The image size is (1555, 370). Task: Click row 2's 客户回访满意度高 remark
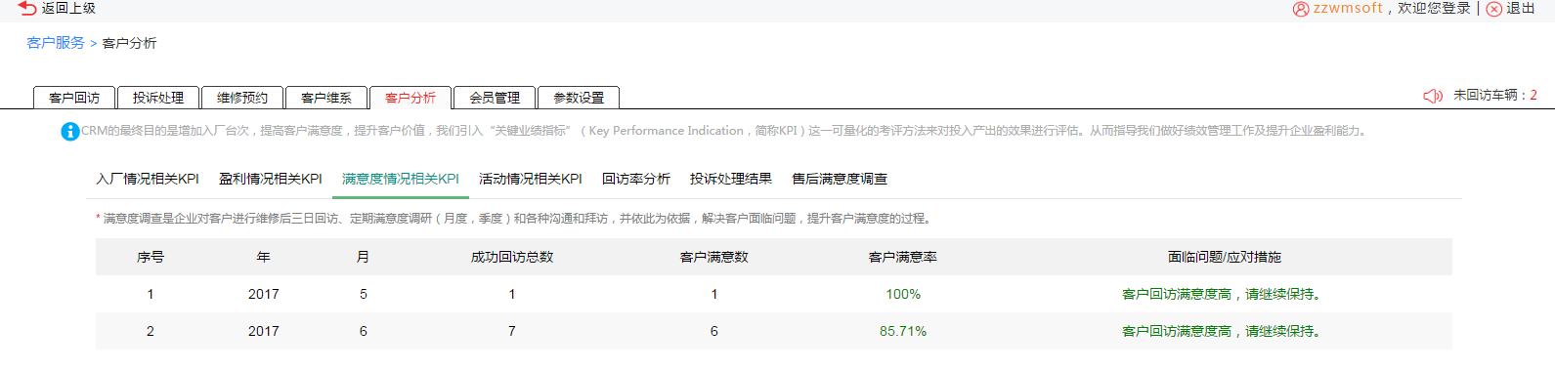pyautogui.click(x=1222, y=331)
